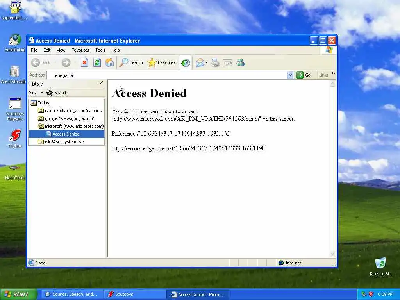Open the Help menu

115,50
